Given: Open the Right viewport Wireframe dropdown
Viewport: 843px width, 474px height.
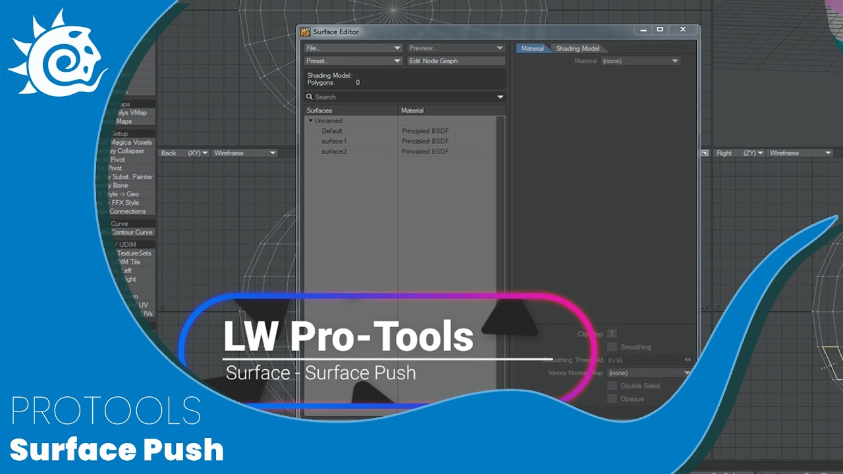Looking at the screenshot, I should [x=800, y=153].
